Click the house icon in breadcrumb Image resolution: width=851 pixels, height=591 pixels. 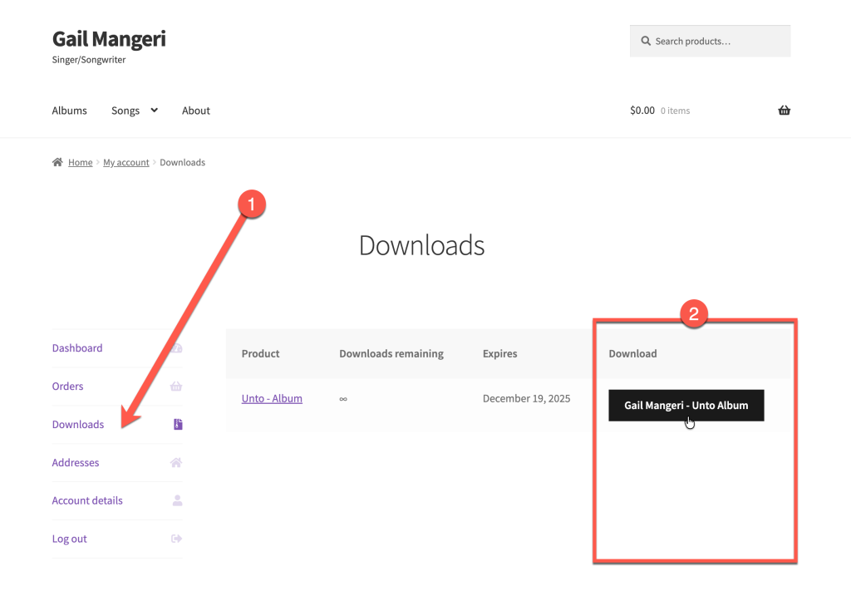click(x=57, y=163)
